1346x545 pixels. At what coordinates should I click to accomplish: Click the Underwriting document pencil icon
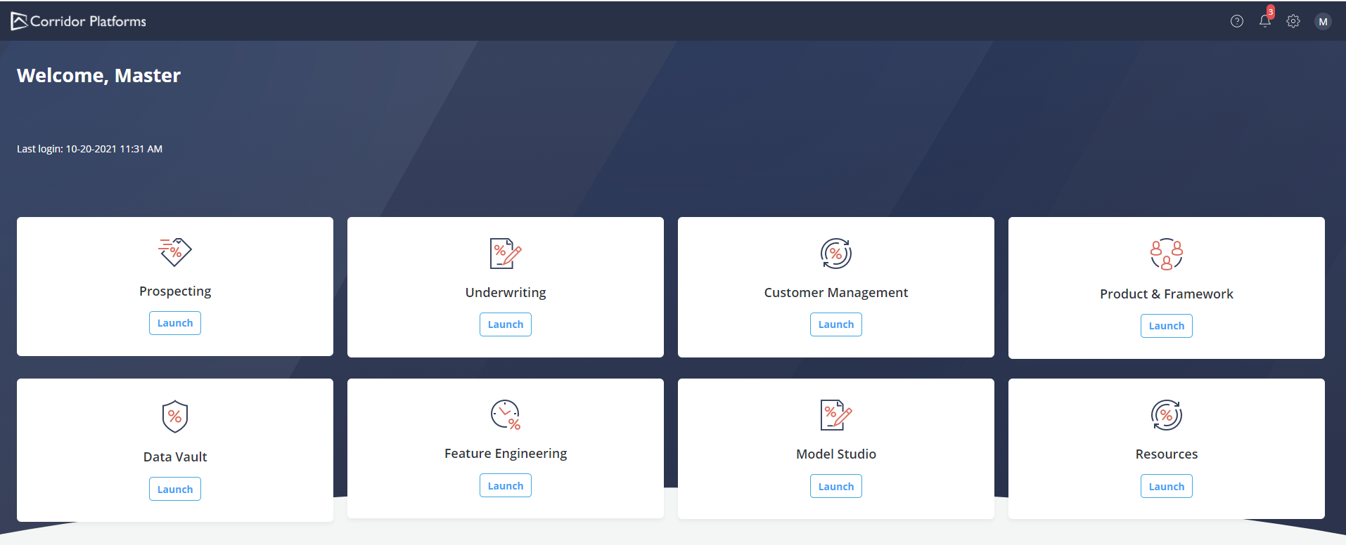[x=506, y=254]
